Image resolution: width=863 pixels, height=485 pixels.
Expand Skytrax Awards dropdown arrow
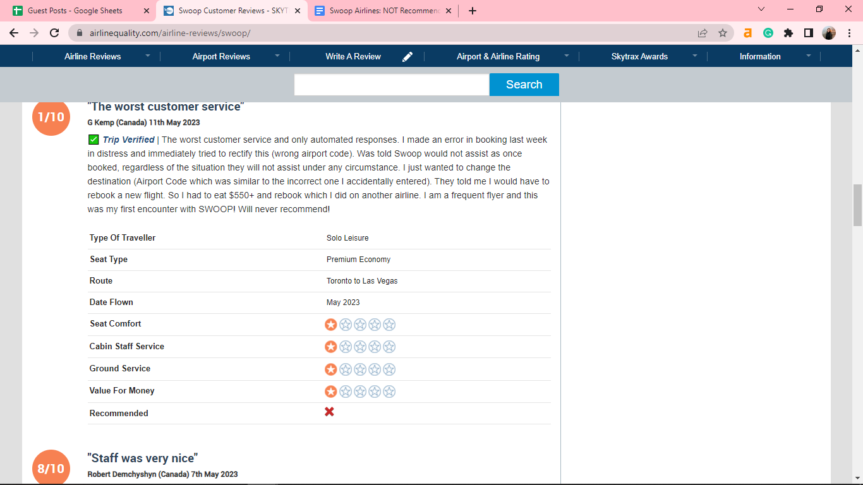695,56
